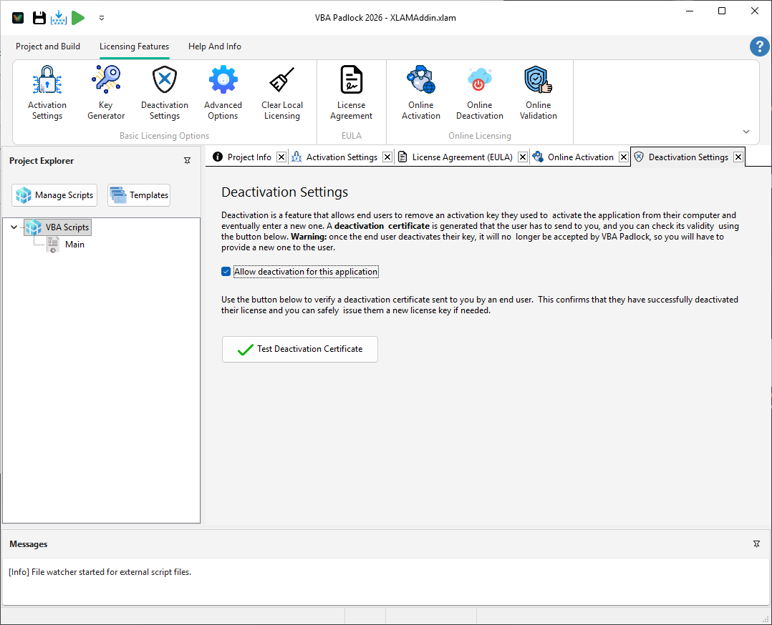Open the Online Deactivation feature

pyautogui.click(x=479, y=92)
